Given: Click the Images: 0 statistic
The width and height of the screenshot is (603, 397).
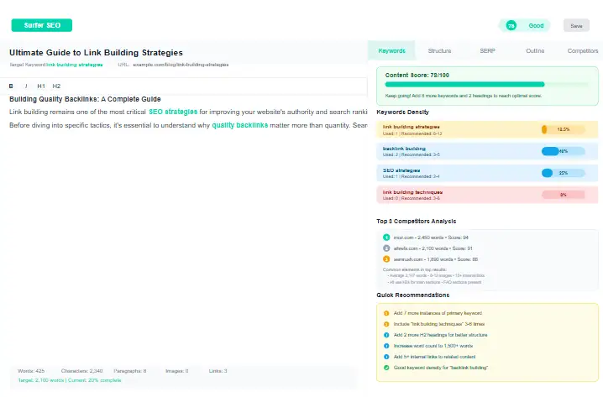Looking at the screenshot, I should [x=177, y=371].
